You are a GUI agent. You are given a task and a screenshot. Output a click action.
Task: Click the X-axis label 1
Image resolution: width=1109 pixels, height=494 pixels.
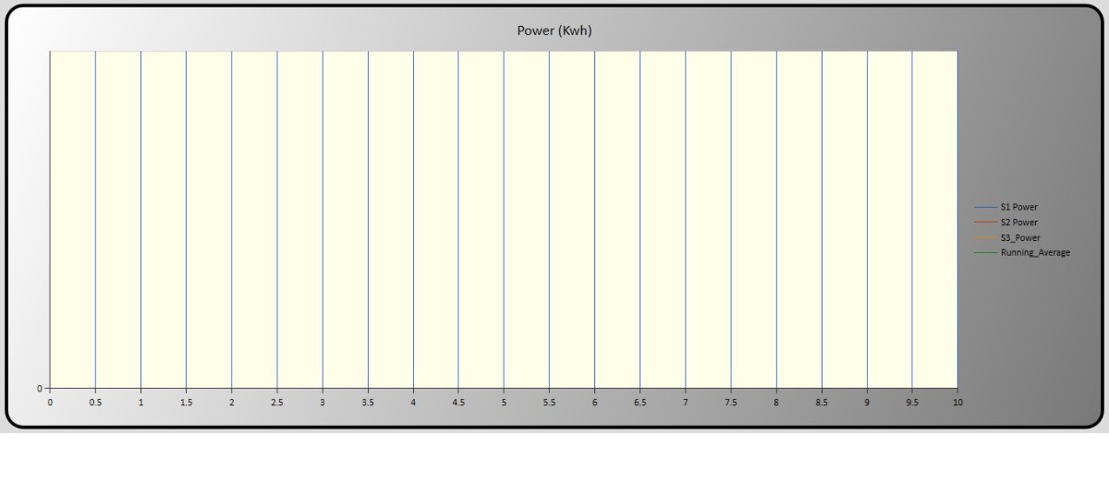tap(140, 404)
